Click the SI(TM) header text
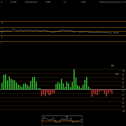Screen dimensions: 126x126 coord(48,2)
